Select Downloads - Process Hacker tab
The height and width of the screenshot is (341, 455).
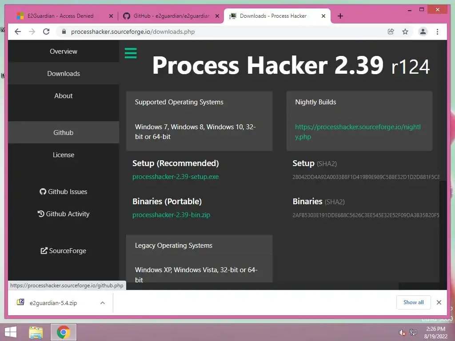tap(273, 16)
